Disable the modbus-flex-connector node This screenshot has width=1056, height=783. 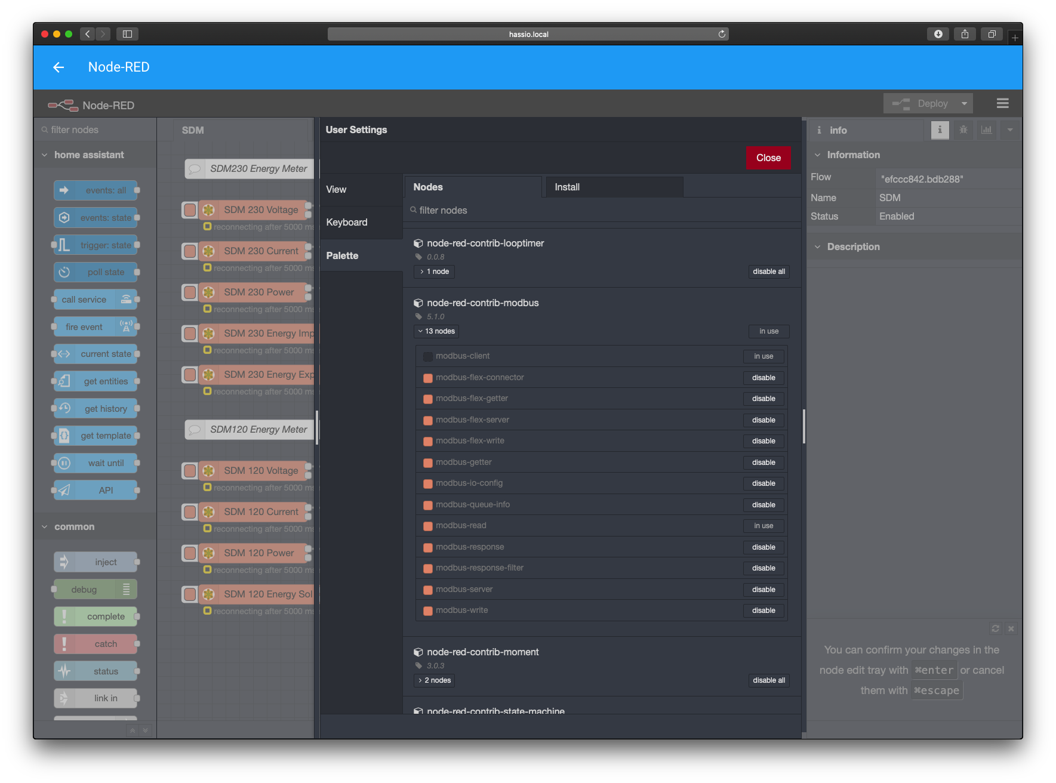[763, 378]
